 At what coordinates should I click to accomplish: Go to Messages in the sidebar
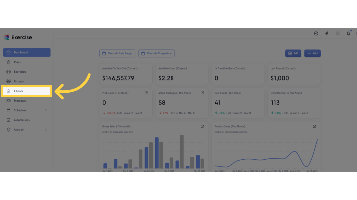coord(27,101)
